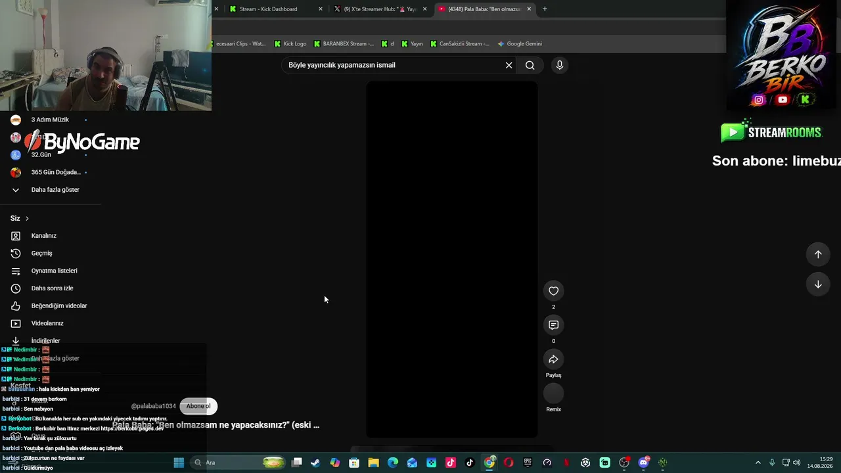Switch to X'te Streamer Hub tab

coord(380,9)
